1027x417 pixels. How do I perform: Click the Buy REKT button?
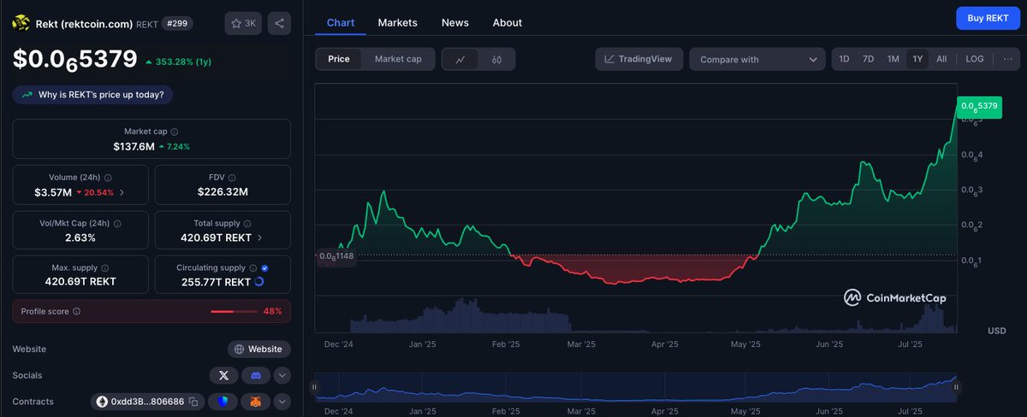[x=988, y=18]
